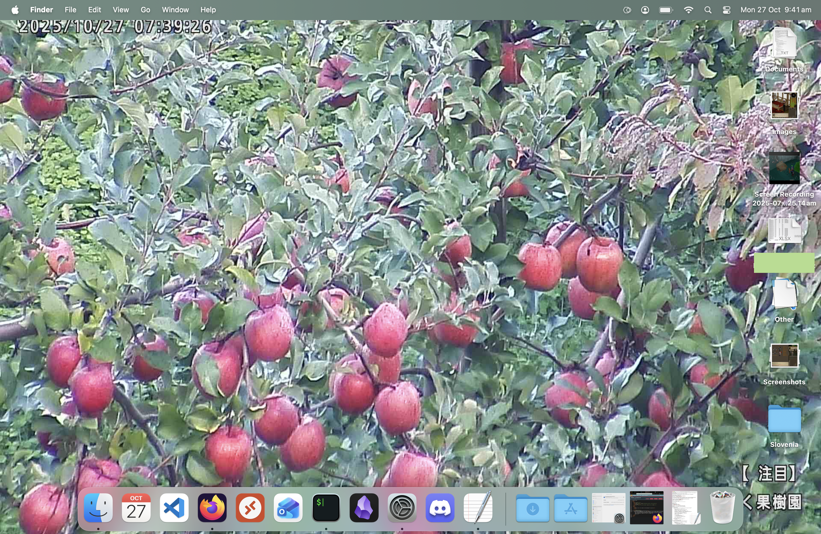This screenshot has width=821, height=534.
Task: Open Obsidian from the Dock
Action: click(x=364, y=508)
